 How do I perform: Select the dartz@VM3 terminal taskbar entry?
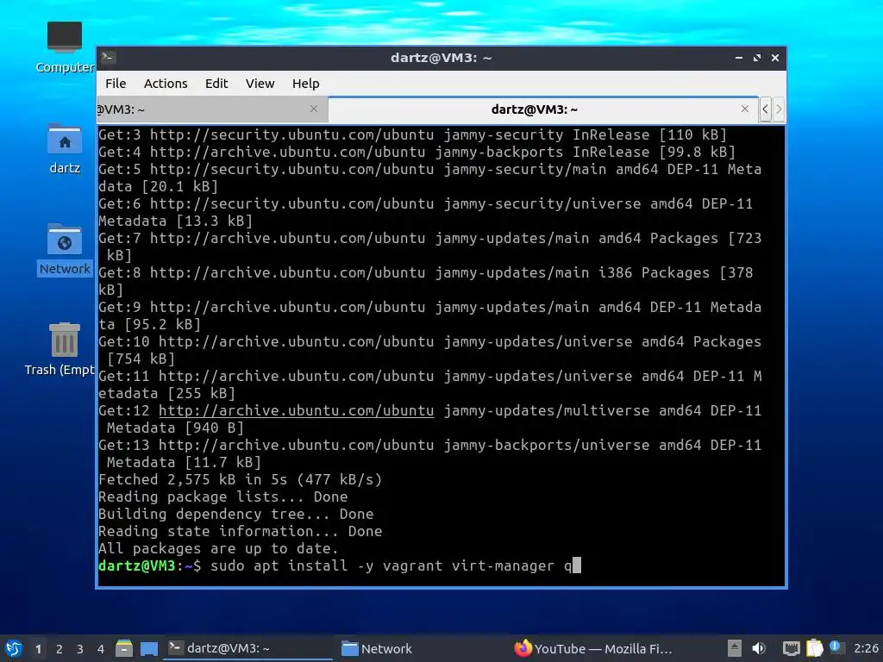247,648
